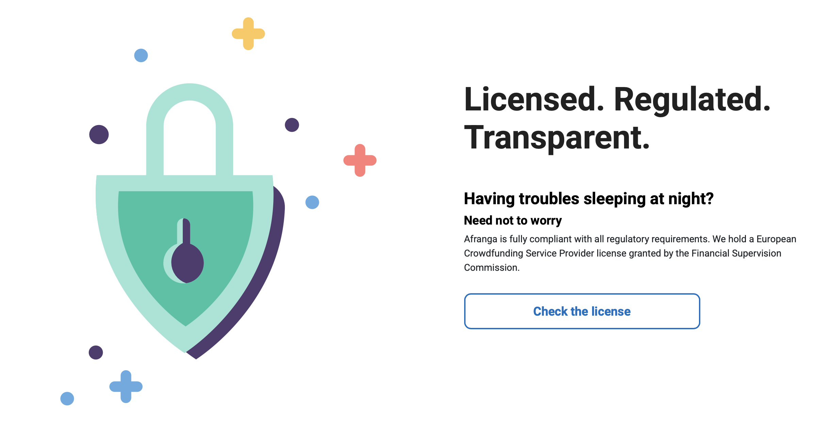Click the 'Having troubles sleeping at night?' subheading
The image size is (831, 439).
pyautogui.click(x=588, y=199)
